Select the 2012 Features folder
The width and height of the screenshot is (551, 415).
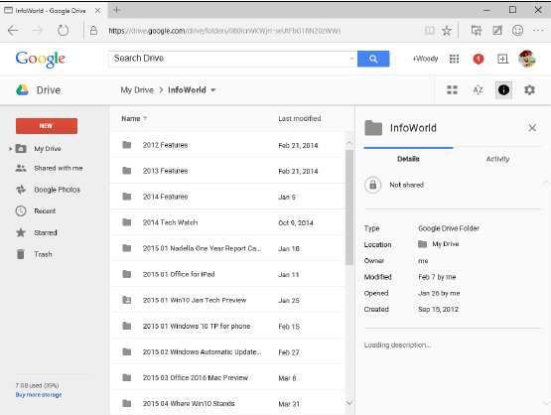[x=226, y=145]
